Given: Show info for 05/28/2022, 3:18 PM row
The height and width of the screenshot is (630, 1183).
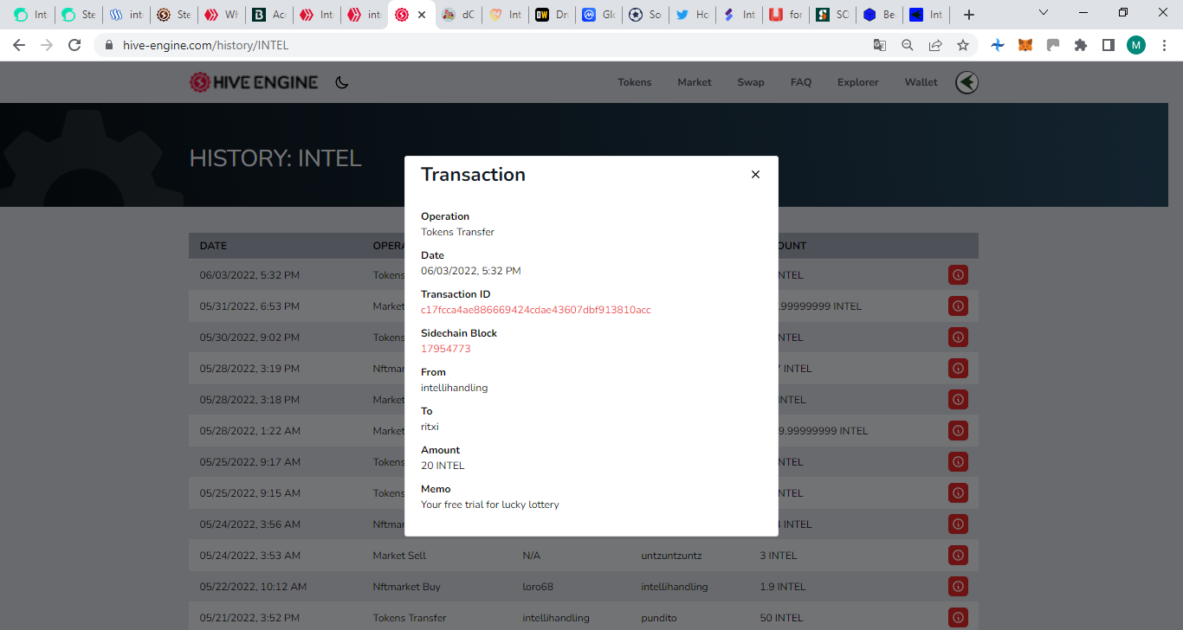Looking at the screenshot, I should [958, 399].
